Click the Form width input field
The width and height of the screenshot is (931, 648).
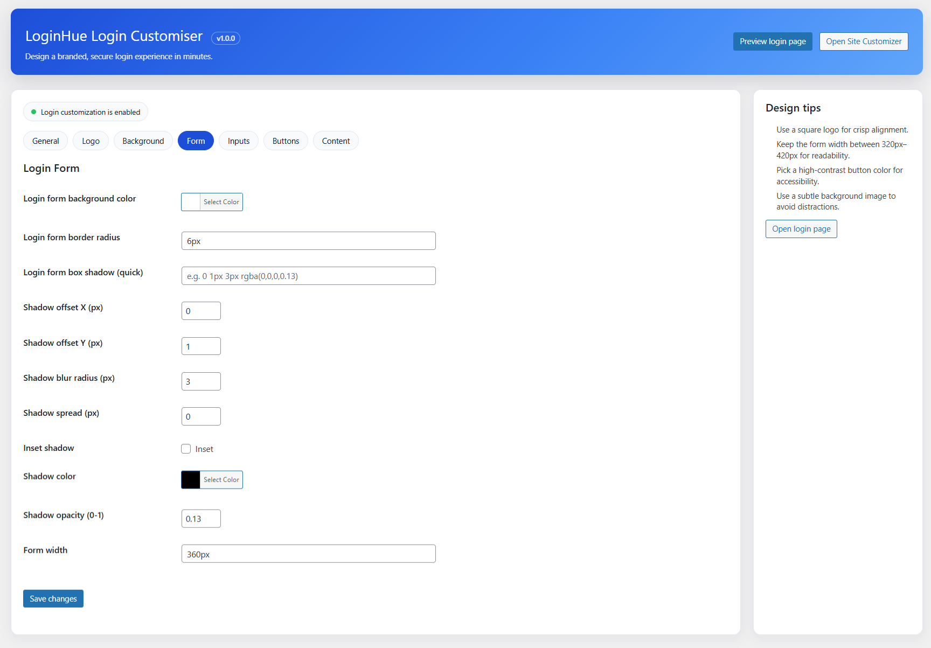click(308, 553)
